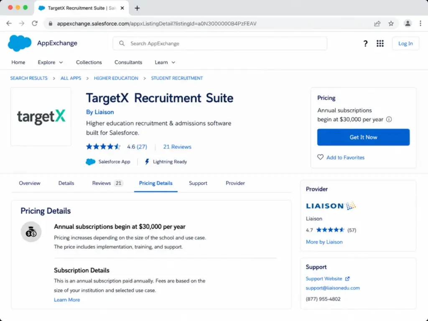Switch to the Reviews tab
Screen dimensions: 428x321
pyautogui.click(x=107, y=183)
